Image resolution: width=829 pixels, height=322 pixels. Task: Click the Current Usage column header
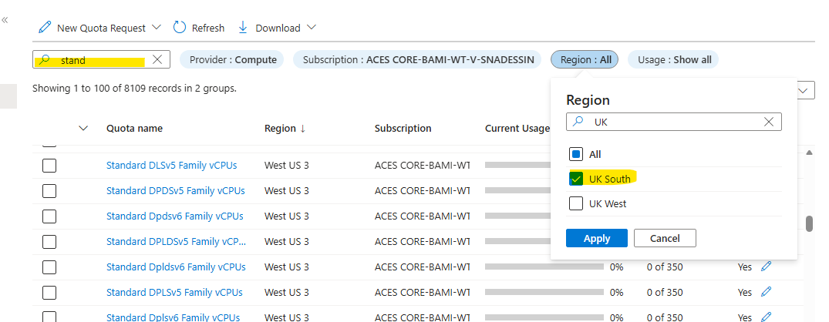point(517,129)
